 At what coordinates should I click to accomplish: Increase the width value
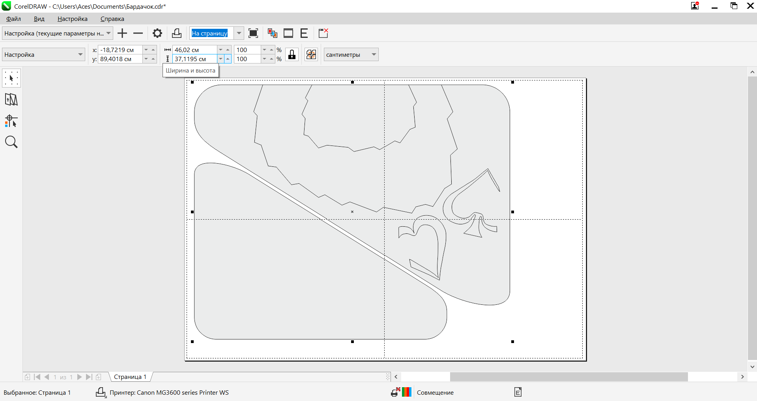point(228,50)
